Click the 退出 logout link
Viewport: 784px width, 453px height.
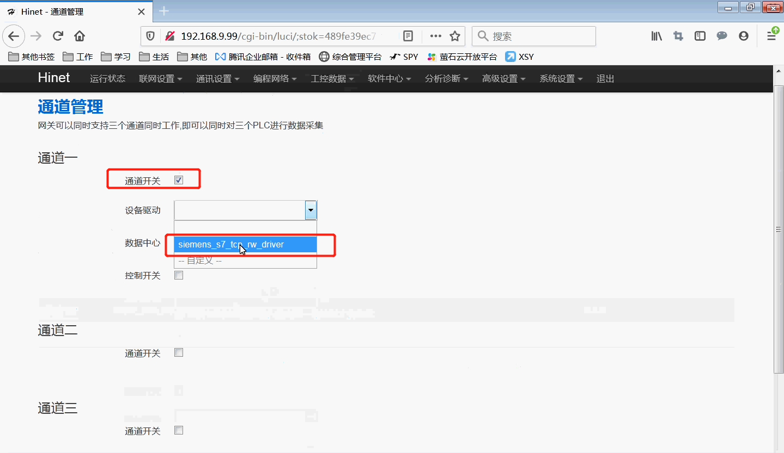pyautogui.click(x=605, y=79)
